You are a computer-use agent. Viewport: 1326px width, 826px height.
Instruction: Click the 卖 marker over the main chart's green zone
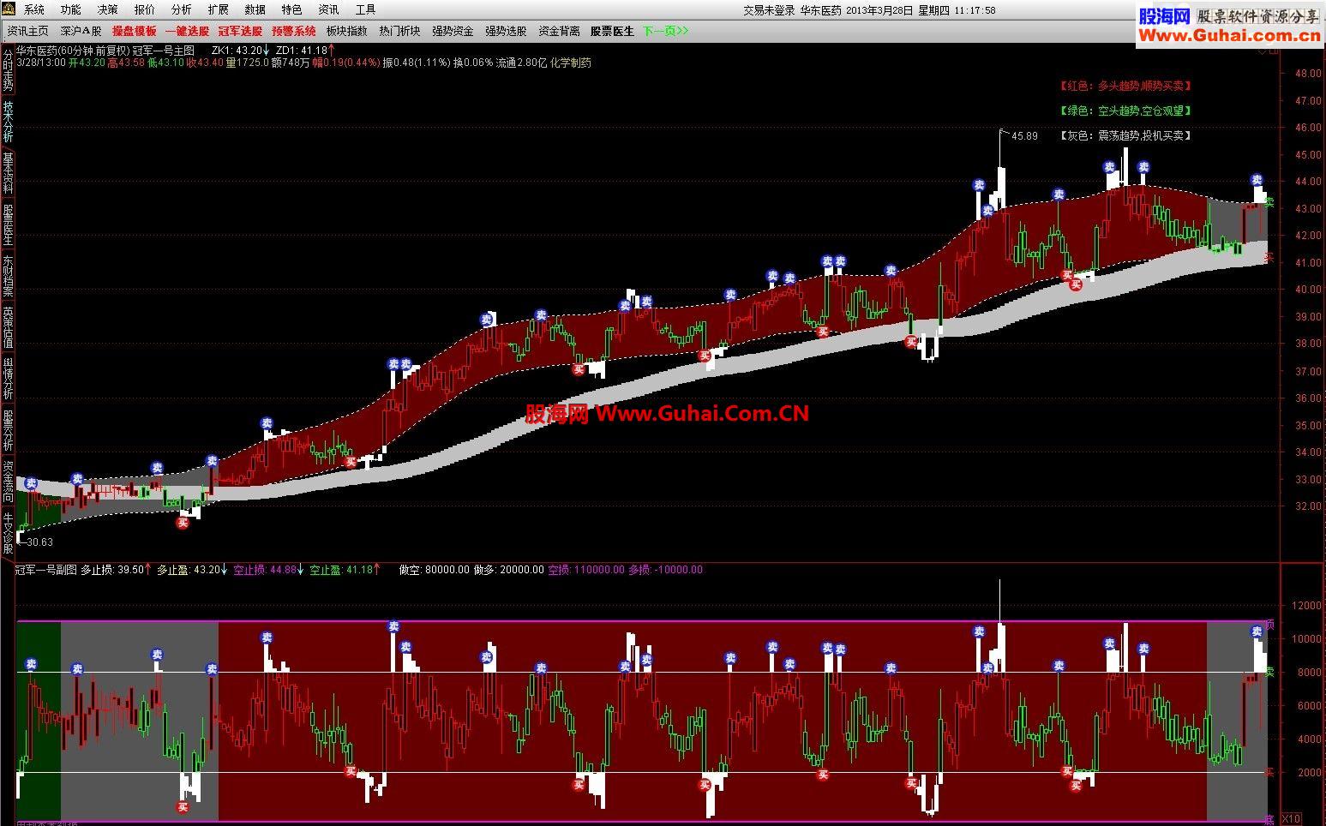click(x=31, y=483)
